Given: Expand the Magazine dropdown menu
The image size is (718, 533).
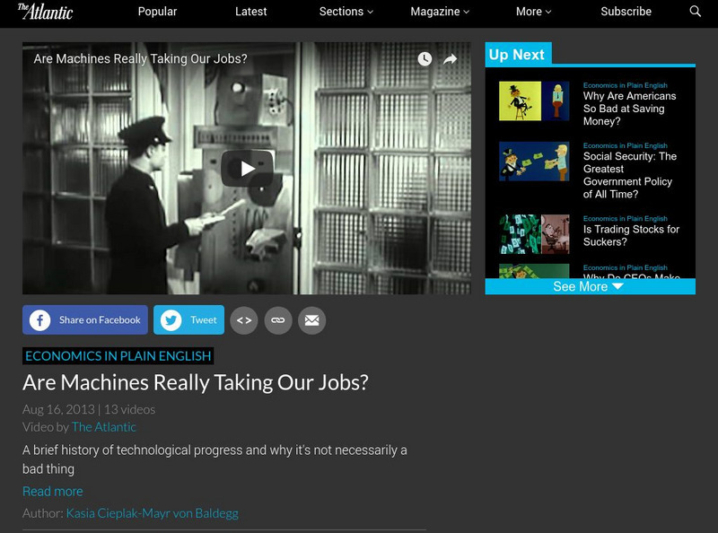Looking at the screenshot, I should tap(440, 12).
